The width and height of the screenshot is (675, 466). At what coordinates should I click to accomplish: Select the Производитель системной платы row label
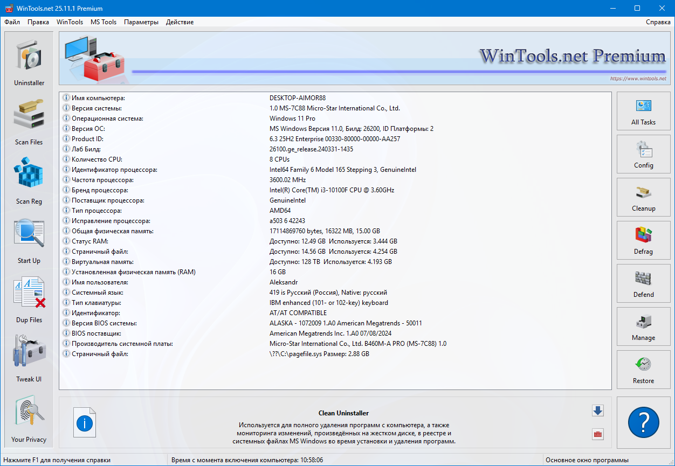coord(122,344)
